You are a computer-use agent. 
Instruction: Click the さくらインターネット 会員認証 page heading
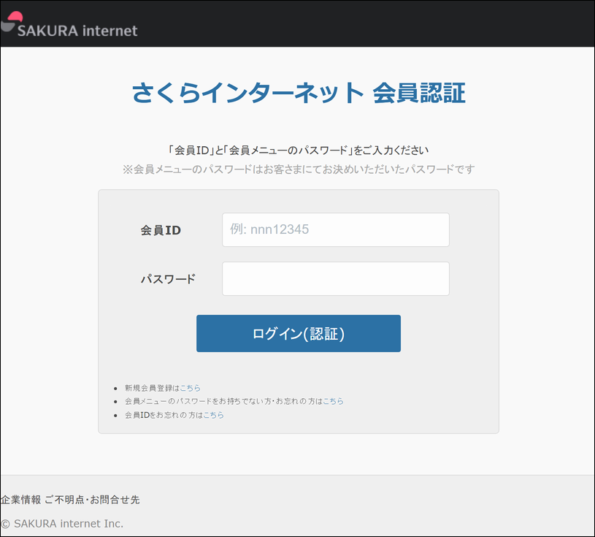pos(298,94)
